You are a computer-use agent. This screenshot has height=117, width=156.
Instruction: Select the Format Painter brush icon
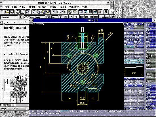pyautogui.click(x=48, y=12)
